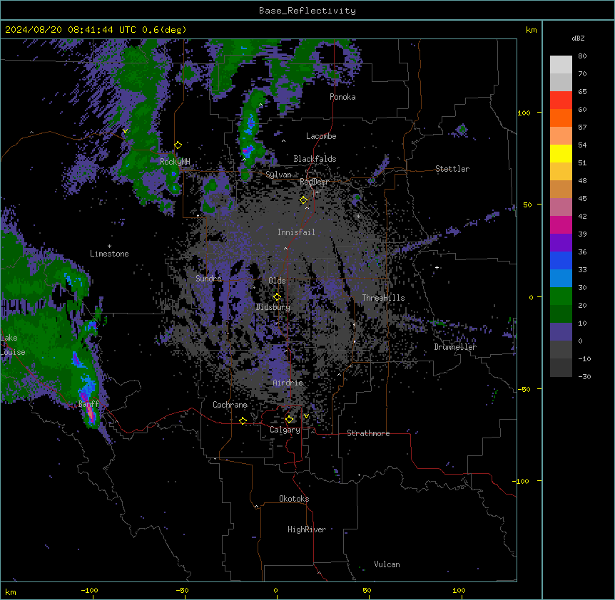
Task: Click the Lake Louise label
Action: [x=13, y=345]
